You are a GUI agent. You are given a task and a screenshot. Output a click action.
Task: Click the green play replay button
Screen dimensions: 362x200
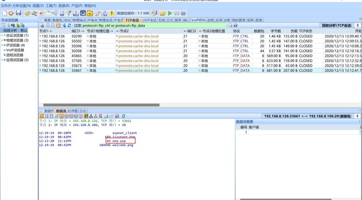170,13
